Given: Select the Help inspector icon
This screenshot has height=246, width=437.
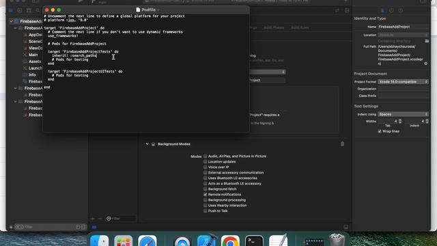Looking at the screenshot, I should 401,11.
